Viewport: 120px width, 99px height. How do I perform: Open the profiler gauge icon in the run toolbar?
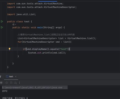[x=15, y=83]
